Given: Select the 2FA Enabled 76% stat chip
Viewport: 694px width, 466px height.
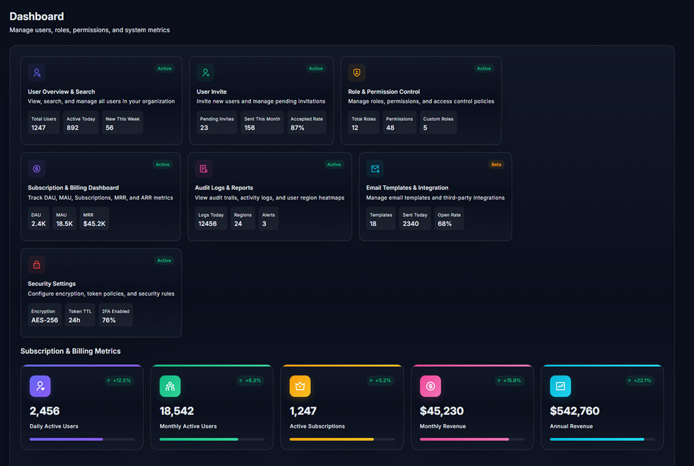Looking at the screenshot, I should pos(115,314).
